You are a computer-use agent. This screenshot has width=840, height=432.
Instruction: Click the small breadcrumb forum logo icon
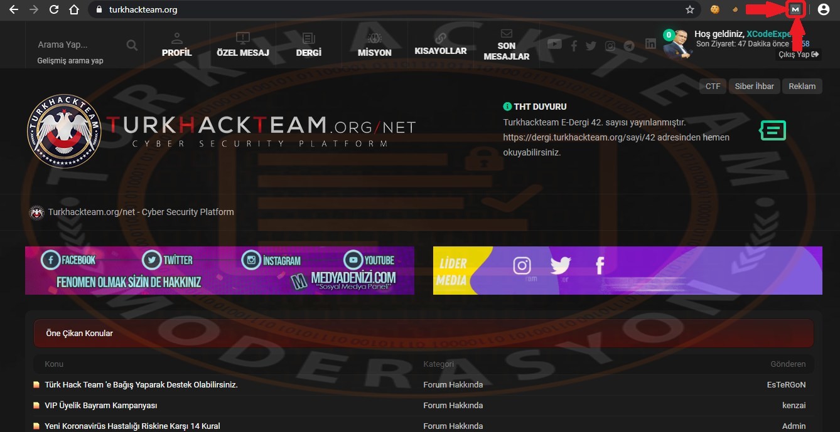click(x=36, y=213)
